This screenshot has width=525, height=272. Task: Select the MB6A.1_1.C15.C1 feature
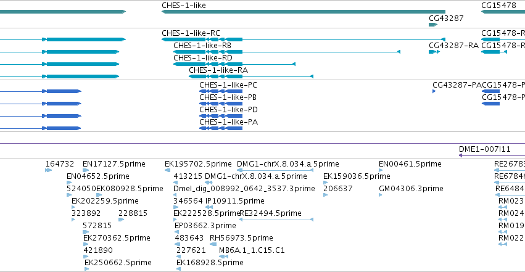point(224,257)
